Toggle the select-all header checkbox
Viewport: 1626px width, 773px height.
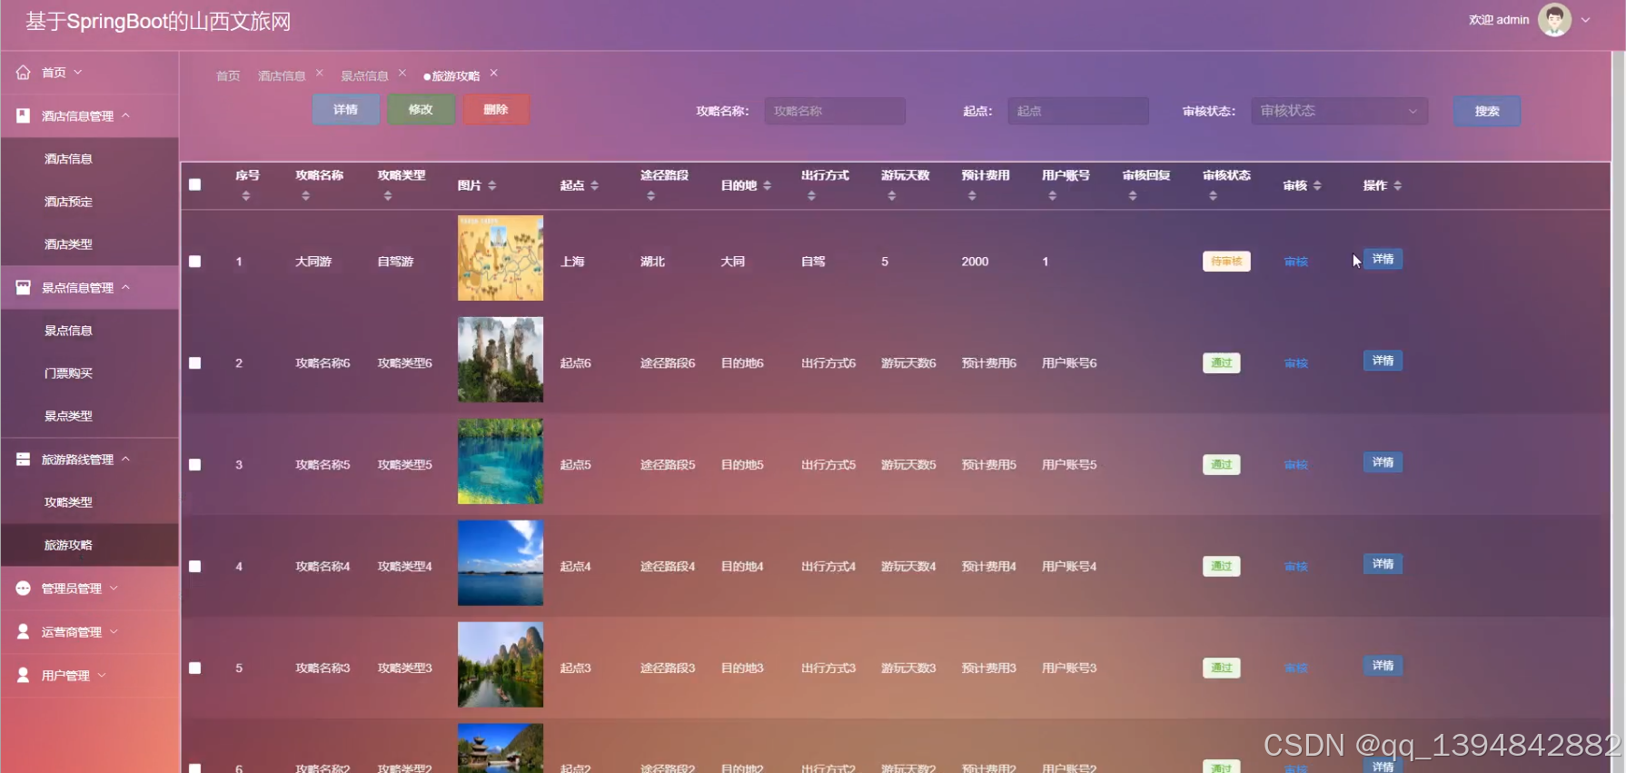pyautogui.click(x=194, y=184)
